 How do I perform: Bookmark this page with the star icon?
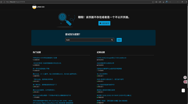point(153,2)
